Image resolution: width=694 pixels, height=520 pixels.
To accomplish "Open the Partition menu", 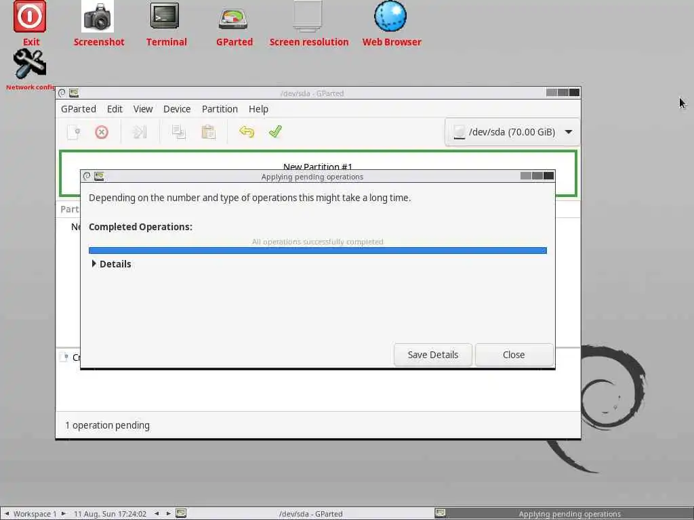I will point(220,109).
